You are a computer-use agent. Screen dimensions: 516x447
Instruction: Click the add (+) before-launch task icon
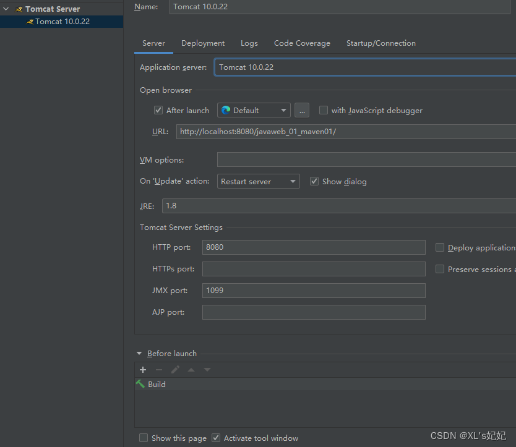143,370
